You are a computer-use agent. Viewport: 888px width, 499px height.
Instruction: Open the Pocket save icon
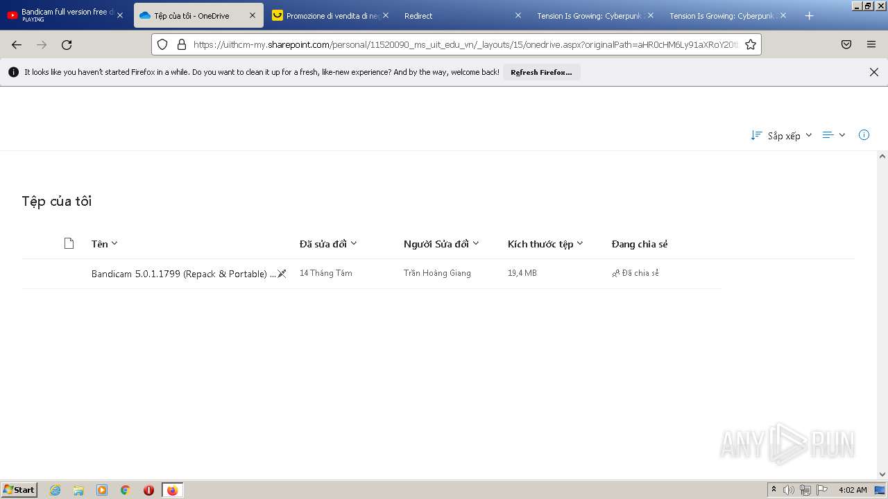click(x=846, y=44)
